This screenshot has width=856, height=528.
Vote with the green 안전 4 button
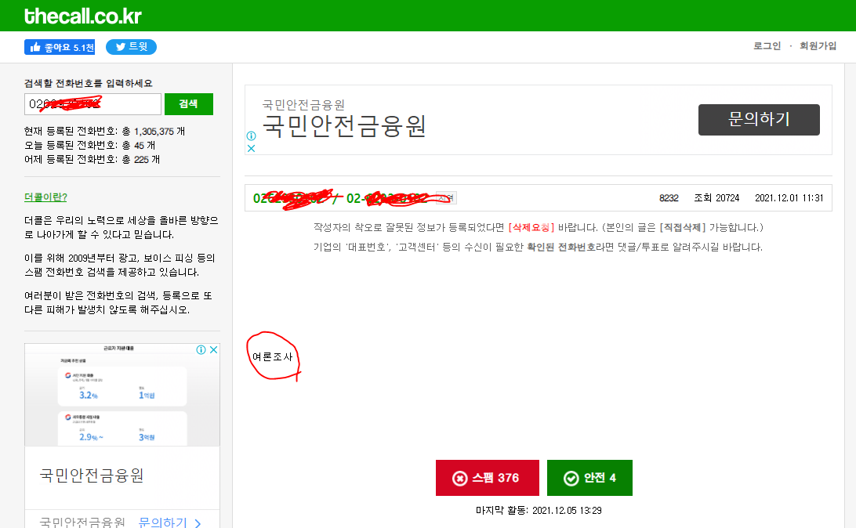(589, 478)
